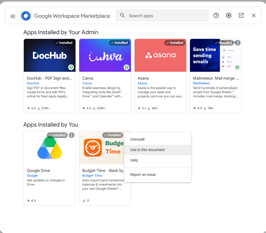This screenshot has height=233, width=266.
Task: Click the Apps Installed by Your Admin heading
Action: click(x=61, y=32)
